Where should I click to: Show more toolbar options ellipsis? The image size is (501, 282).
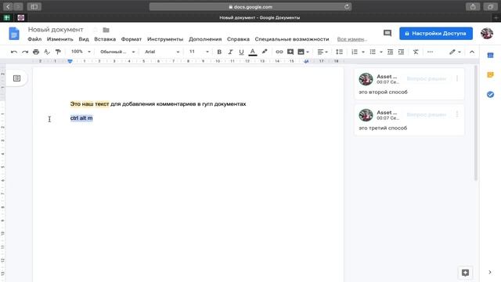pyautogui.click(x=430, y=52)
